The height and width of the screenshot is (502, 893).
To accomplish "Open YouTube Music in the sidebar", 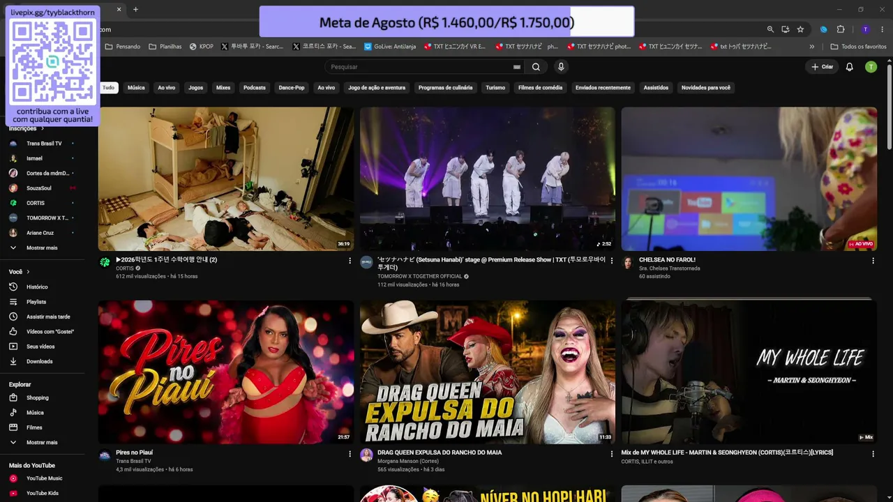I will [45, 478].
